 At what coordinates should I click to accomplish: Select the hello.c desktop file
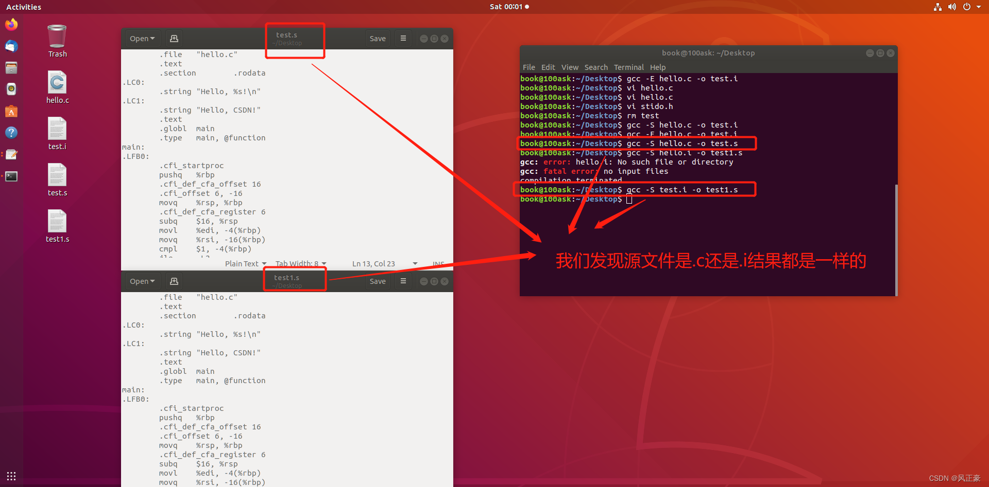(x=57, y=87)
